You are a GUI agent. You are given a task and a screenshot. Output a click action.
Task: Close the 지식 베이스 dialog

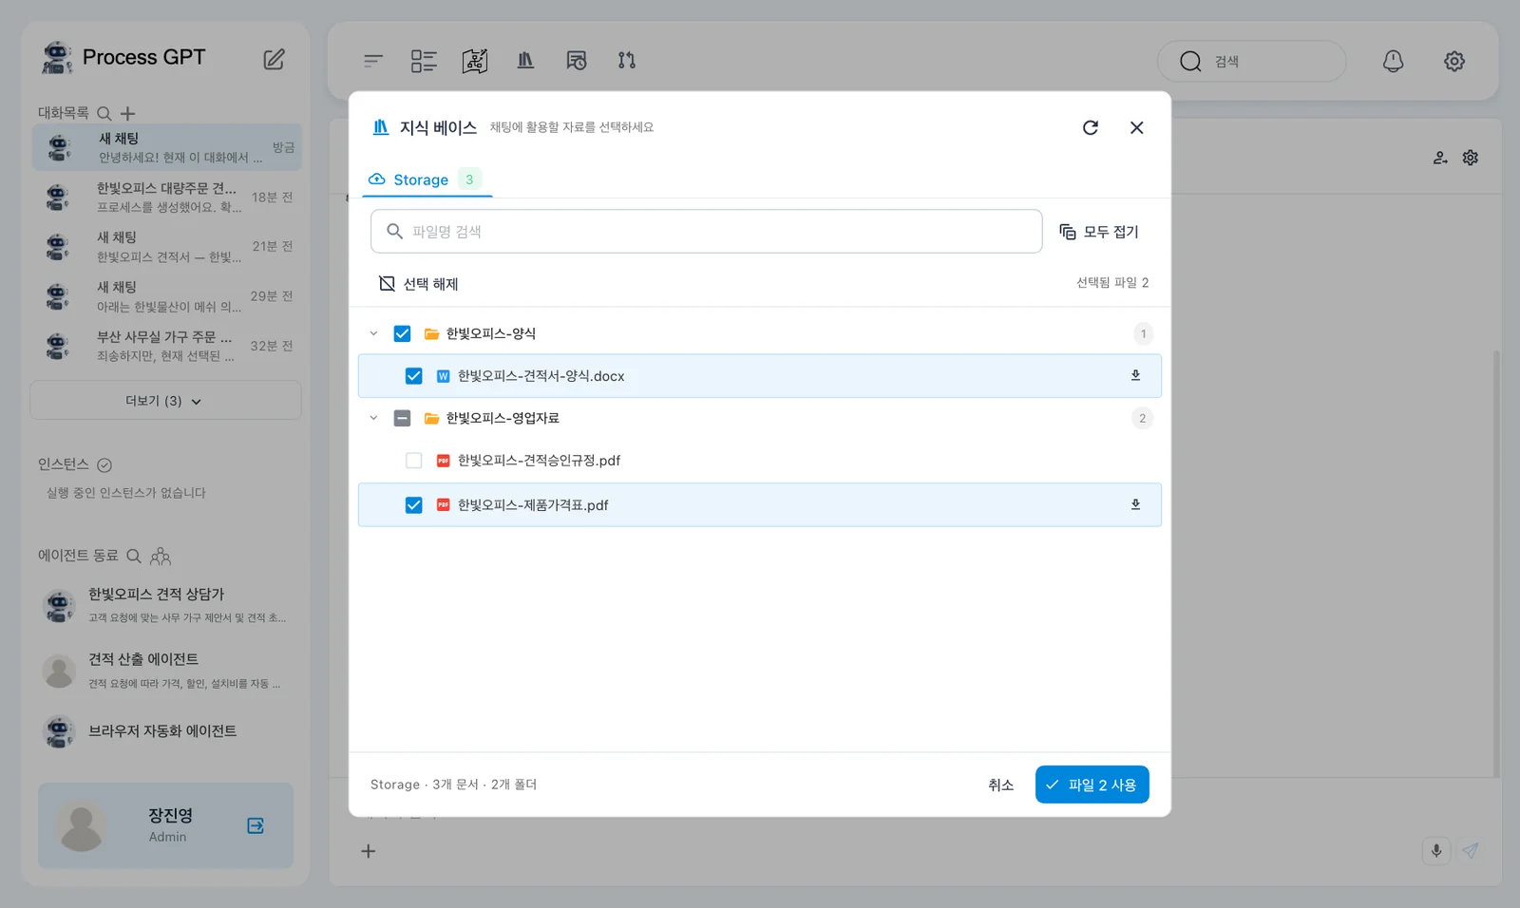(1136, 127)
